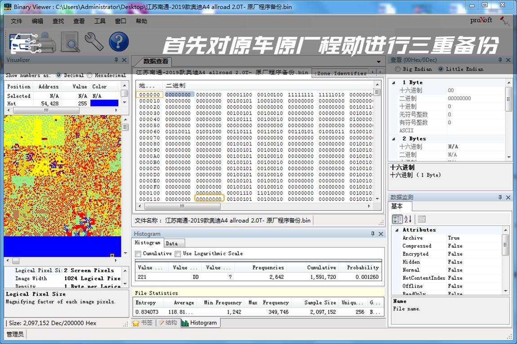Viewport: 517px width, 344px height.
Task: Collapse the 1 Byte section
Action: [394, 83]
